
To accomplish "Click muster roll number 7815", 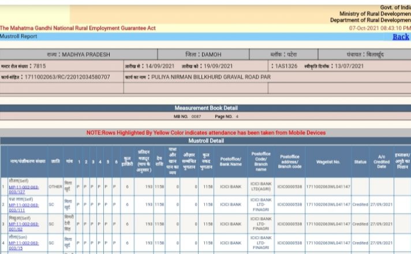I will (40, 66).
